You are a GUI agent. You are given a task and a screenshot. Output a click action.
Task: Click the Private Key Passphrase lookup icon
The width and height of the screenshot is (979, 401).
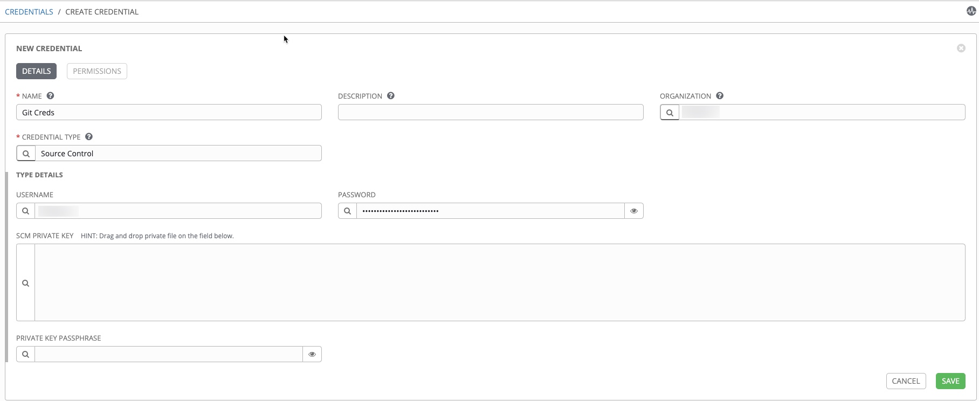tap(25, 354)
